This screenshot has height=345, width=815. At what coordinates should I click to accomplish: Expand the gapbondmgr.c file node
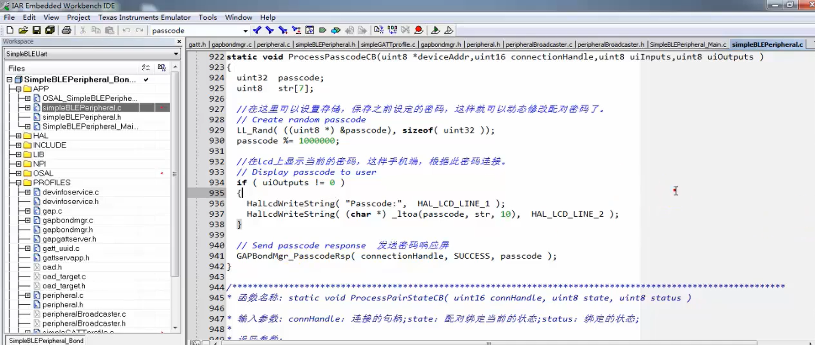pos(28,220)
